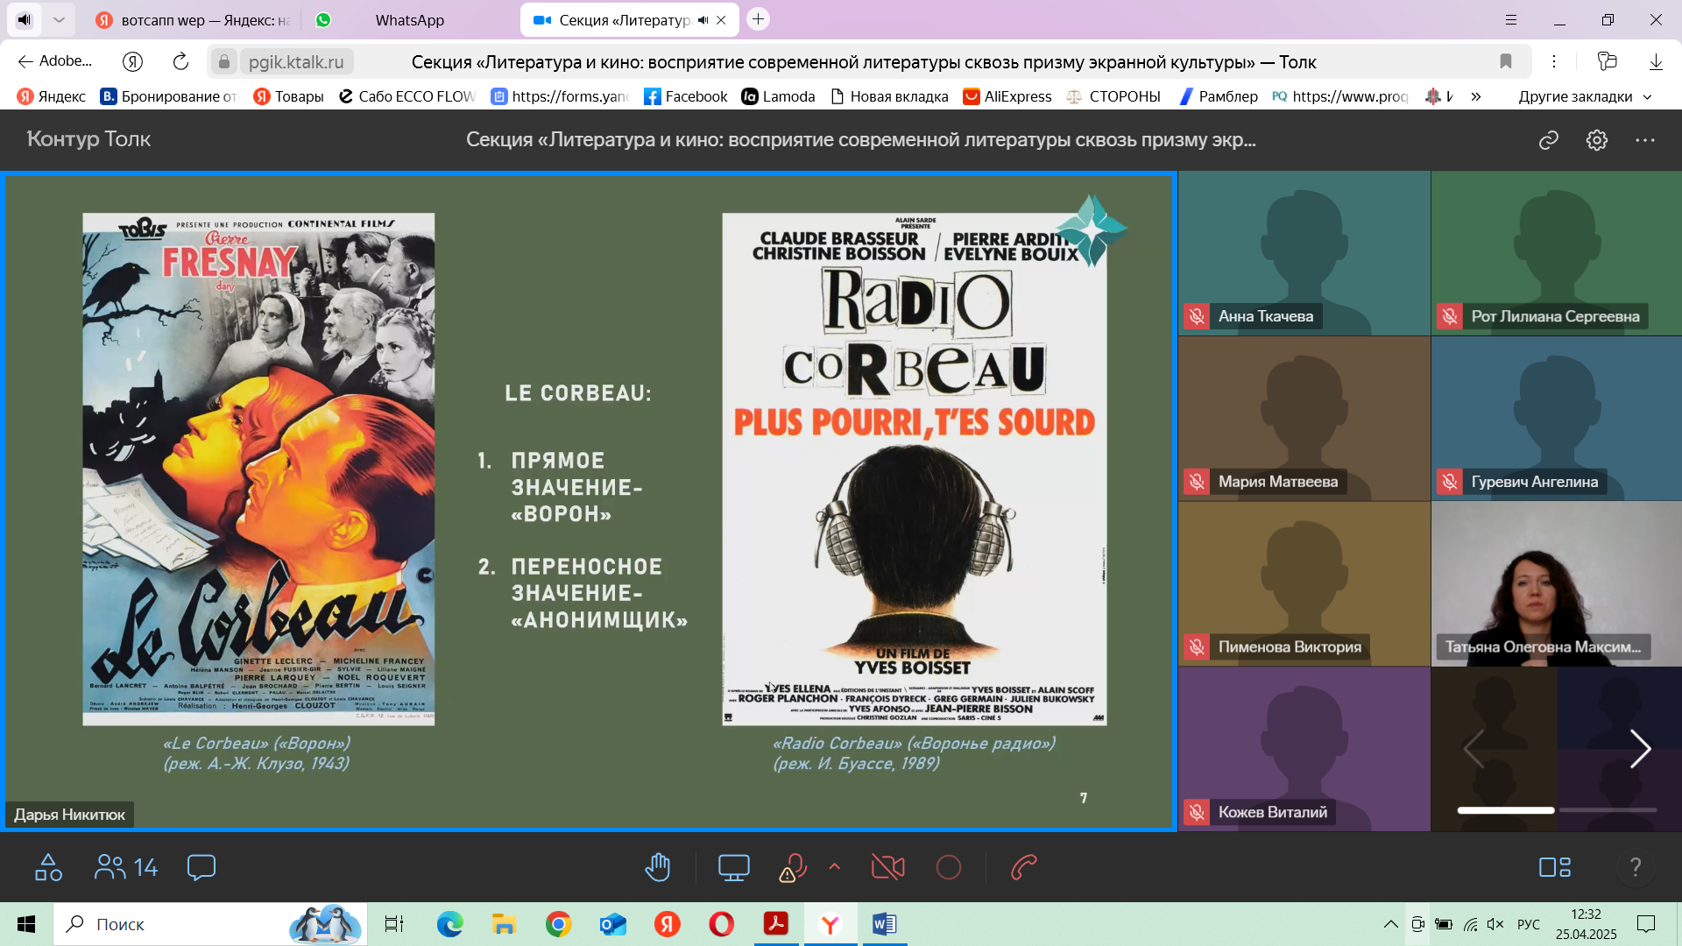
Task: Click muted mic icon of Гуревич Ангелина
Action: [x=1450, y=482]
